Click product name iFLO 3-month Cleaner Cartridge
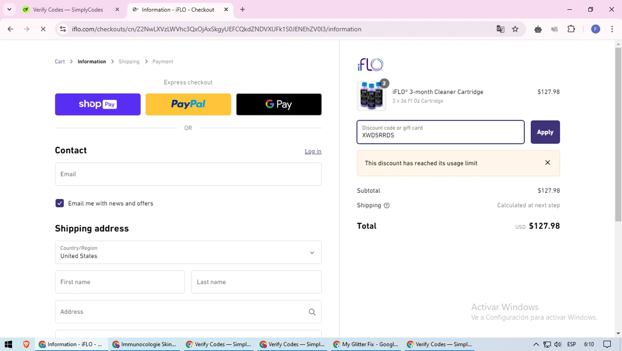622x351 pixels. (438, 92)
